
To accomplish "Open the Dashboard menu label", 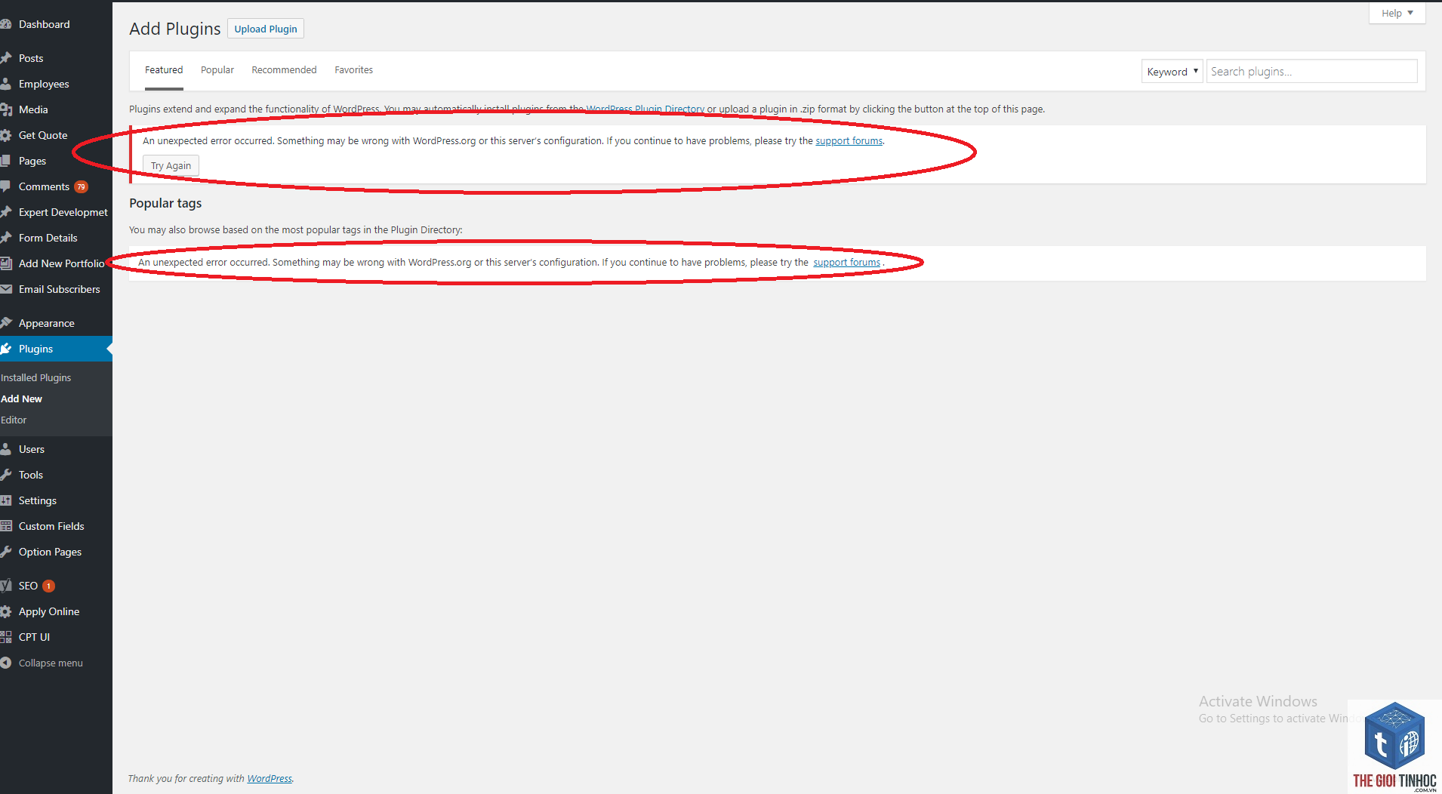I will tap(44, 24).
